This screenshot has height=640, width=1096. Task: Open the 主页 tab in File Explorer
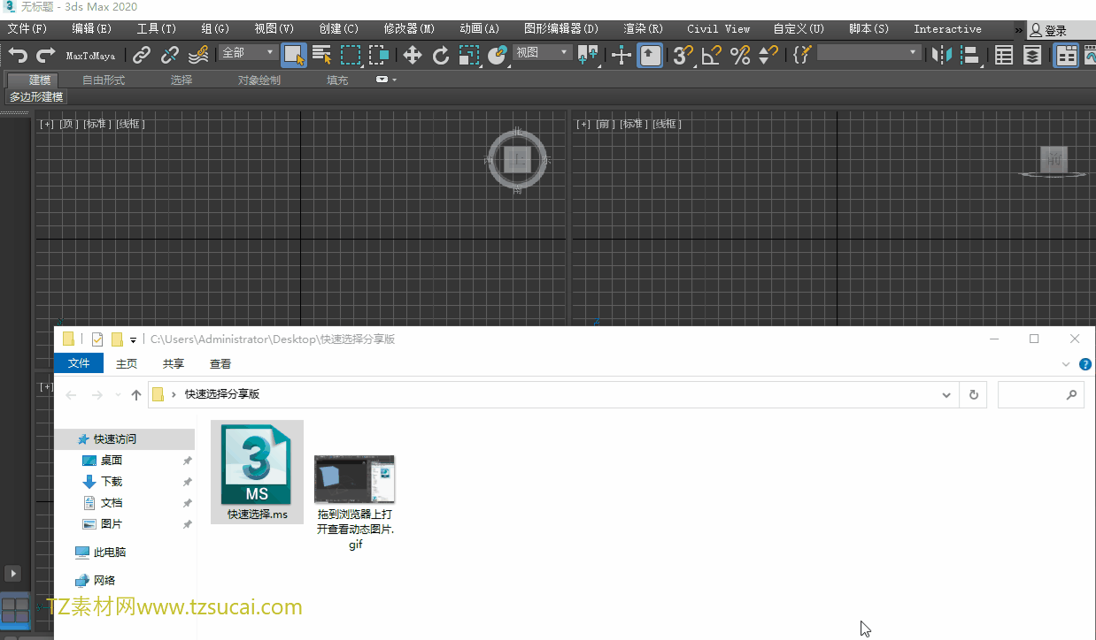tap(127, 363)
